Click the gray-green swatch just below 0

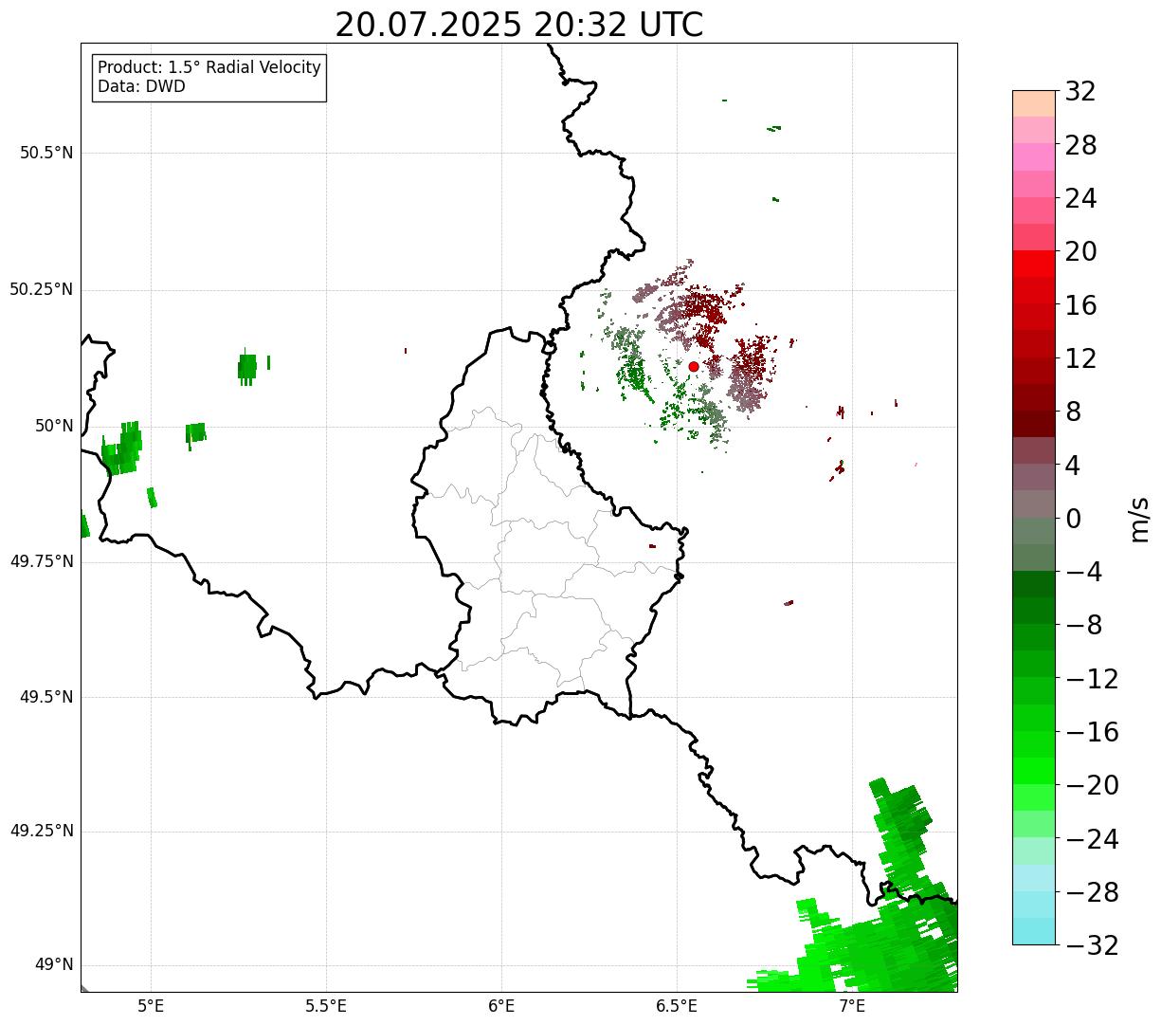point(1034,531)
